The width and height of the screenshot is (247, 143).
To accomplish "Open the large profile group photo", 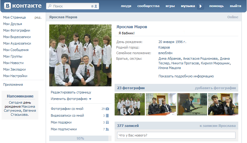I will pos(80,55).
